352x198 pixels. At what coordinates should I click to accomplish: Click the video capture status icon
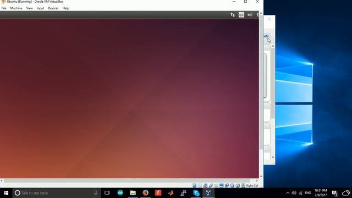227,185
